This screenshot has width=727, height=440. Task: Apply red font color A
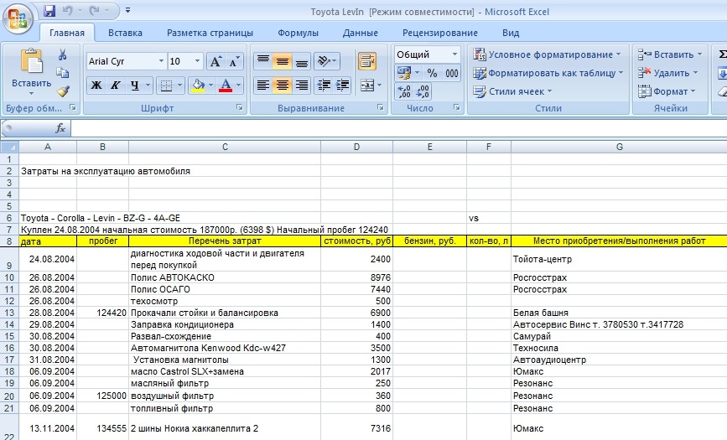tap(226, 85)
